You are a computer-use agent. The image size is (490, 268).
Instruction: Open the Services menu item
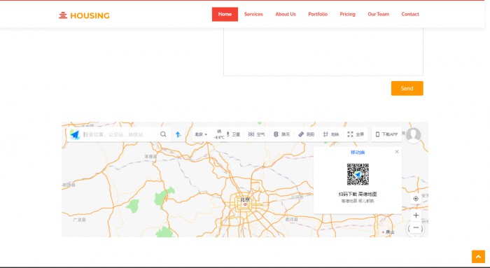coord(253,14)
